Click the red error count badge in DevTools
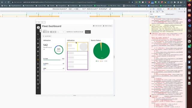The height and width of the screenshot is (108, 192). pos(169,9)
